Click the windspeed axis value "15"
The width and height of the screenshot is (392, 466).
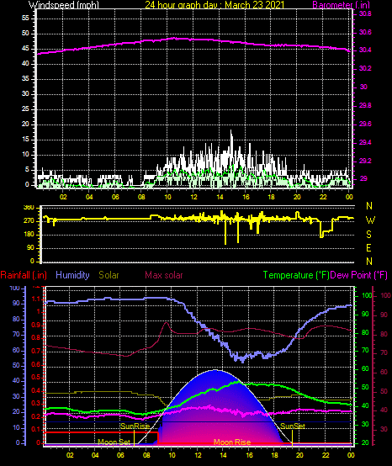coord(25,140)
